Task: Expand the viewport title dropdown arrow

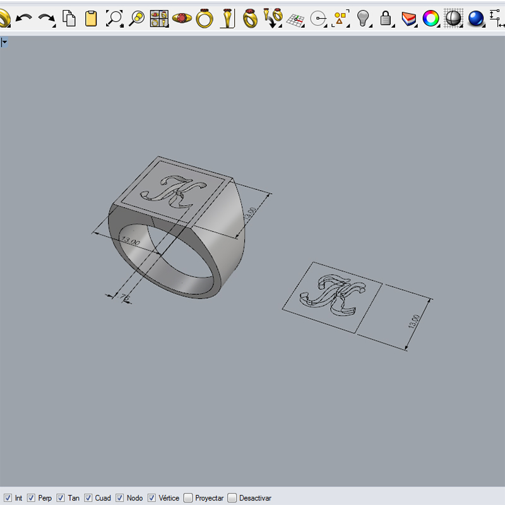Action: (4, 42)
